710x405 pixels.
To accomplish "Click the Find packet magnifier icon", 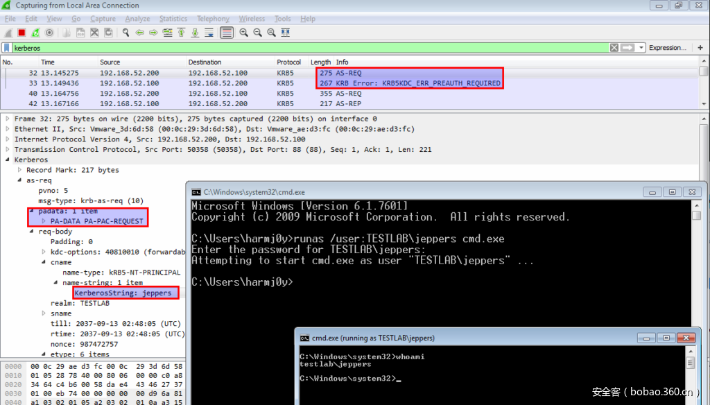I will point(125,33).
